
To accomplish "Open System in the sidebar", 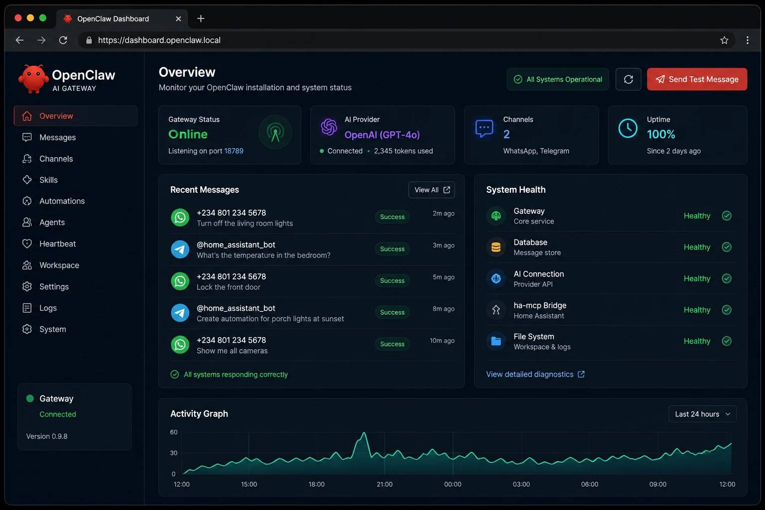I will tap(76, 329).
